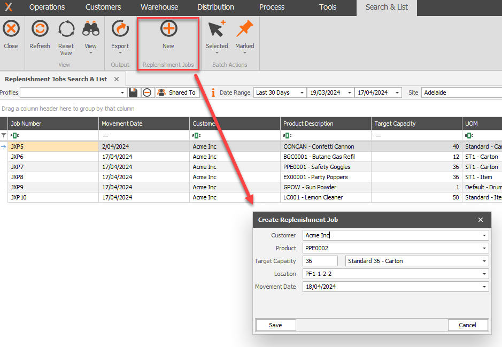
Task: Click Movement Date equals filter operator
Action: point(105,135)
